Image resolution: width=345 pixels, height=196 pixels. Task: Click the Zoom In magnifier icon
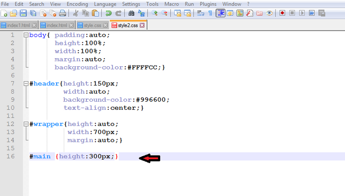155,13
